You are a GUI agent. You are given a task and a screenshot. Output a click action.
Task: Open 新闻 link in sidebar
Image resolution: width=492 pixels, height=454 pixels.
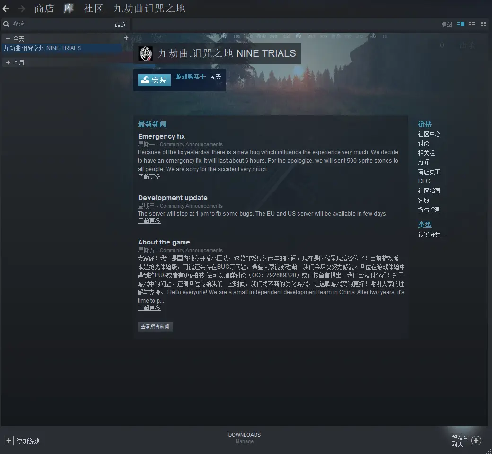point(423,163)
